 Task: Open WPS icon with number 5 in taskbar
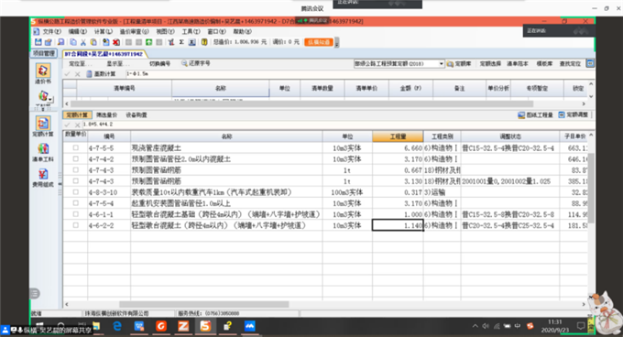pyautogui.click(x=205, y=326)
